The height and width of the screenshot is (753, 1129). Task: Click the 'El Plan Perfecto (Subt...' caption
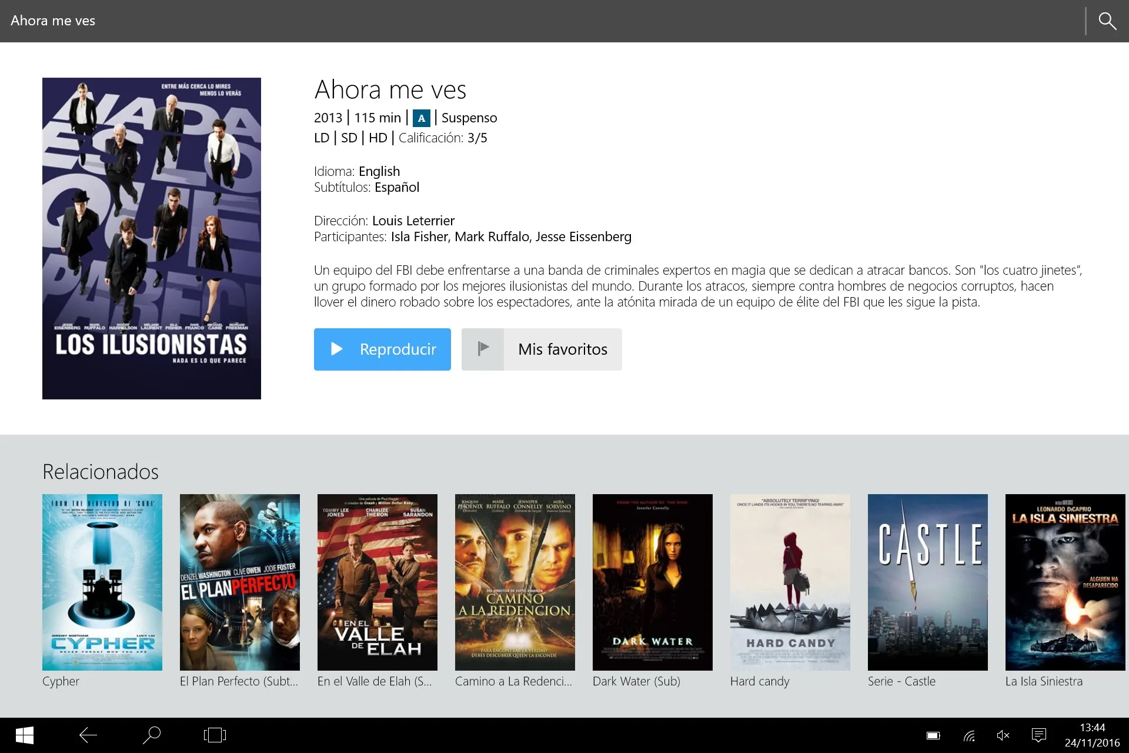point(239,681)
